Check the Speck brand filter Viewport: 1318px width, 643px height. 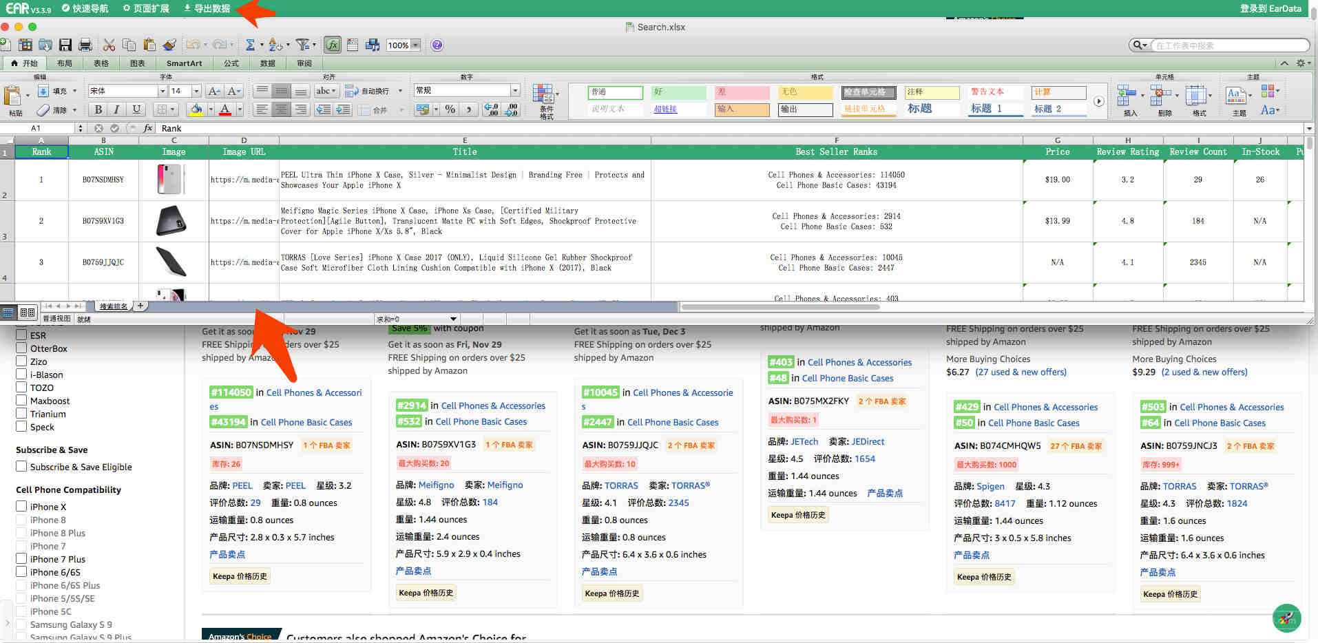pos(21,427)
